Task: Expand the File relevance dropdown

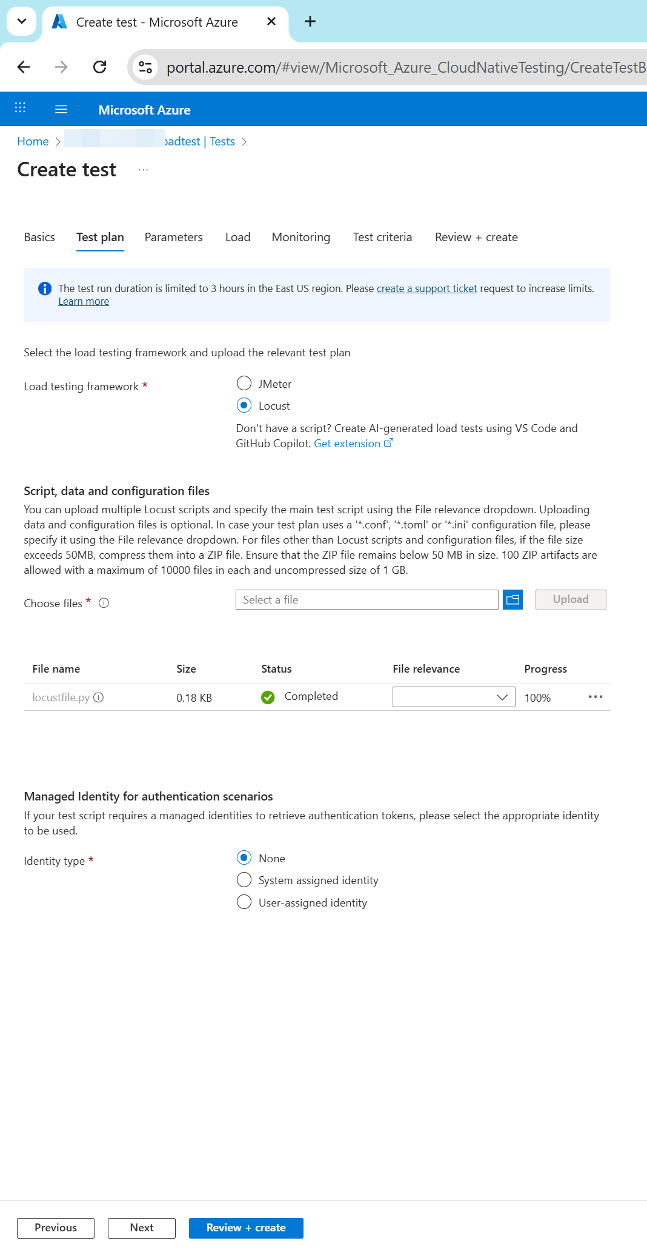Action: click(454, 697)
